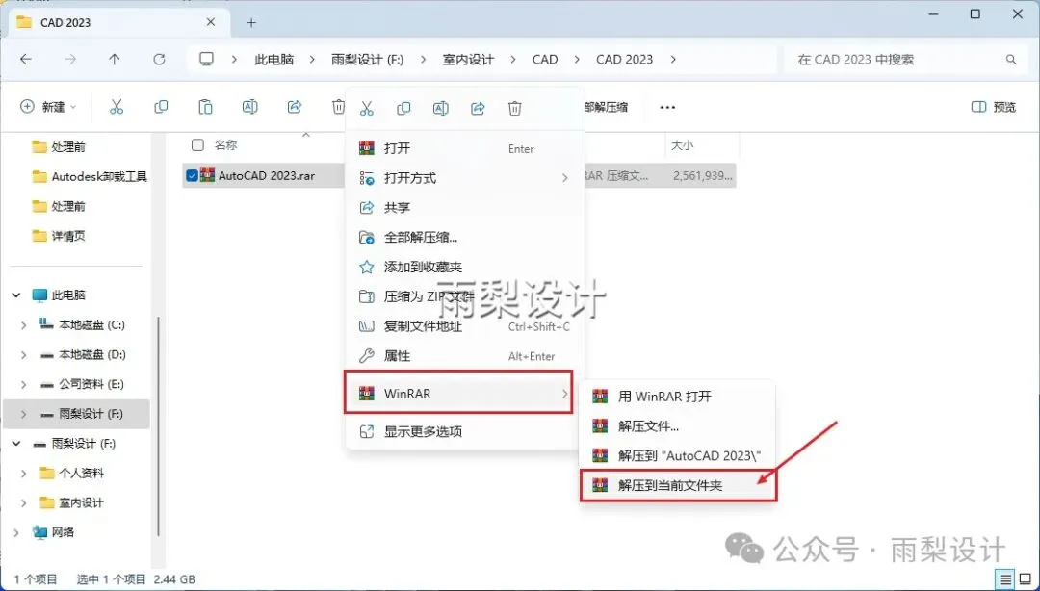Open the more options ellipsis menu
Viewport: 1040px width, 591px height.
pyautogui.click(x=667, y=108)
